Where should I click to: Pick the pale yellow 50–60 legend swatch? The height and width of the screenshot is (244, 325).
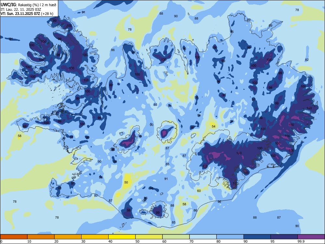[149, 237]
